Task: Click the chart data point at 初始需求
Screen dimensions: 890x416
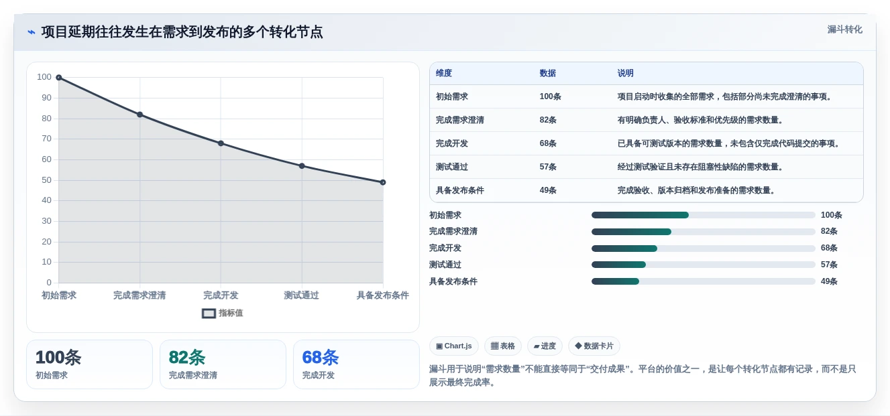Action: pos(59,78)
